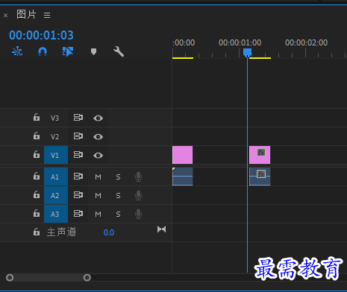Toggle lock on track A3

click(x=37, y=213)
